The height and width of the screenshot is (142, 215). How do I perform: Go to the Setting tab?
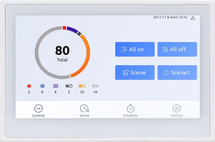pyautogui.click(x=177, y=111)
